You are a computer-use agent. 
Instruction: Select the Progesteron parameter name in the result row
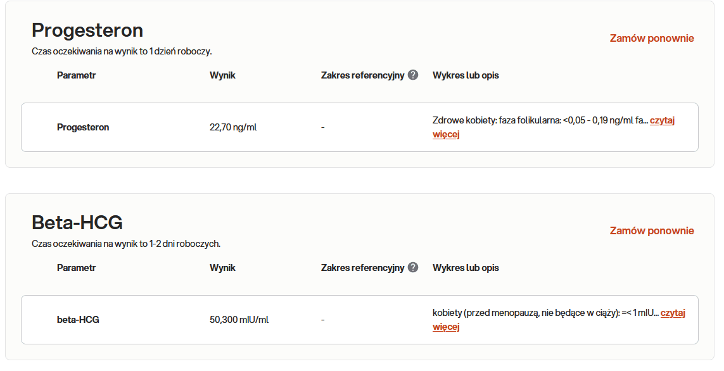point(83,127)
